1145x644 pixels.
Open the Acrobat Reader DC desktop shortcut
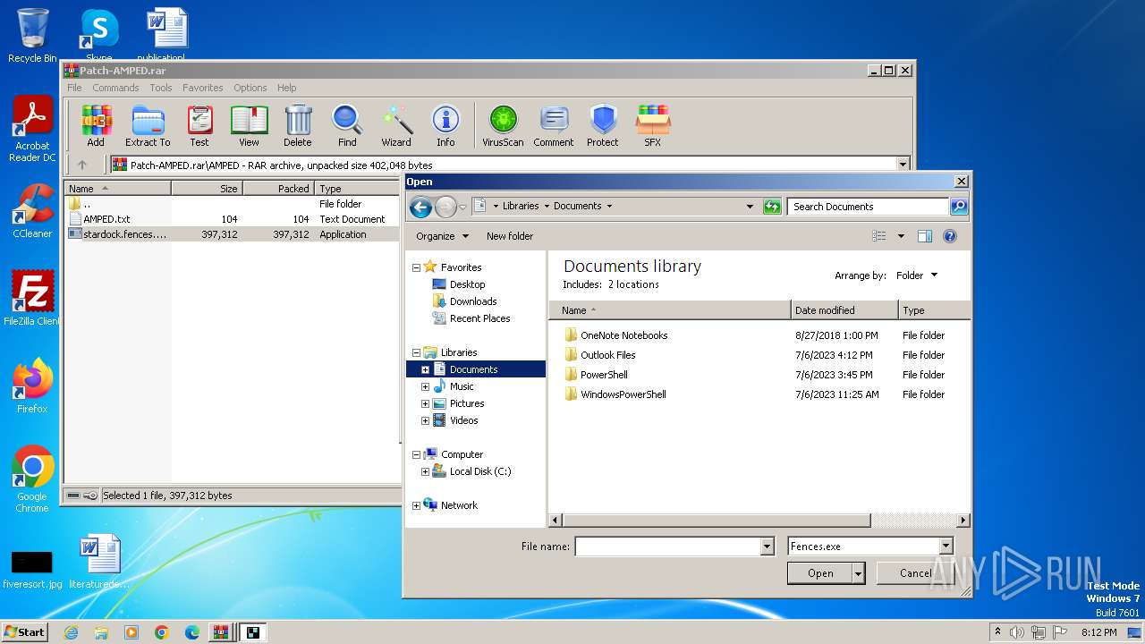(x=32, y=130)
